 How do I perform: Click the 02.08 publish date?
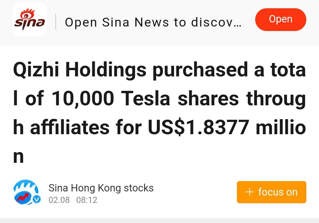pyautogui.click(x=59, y=200)
